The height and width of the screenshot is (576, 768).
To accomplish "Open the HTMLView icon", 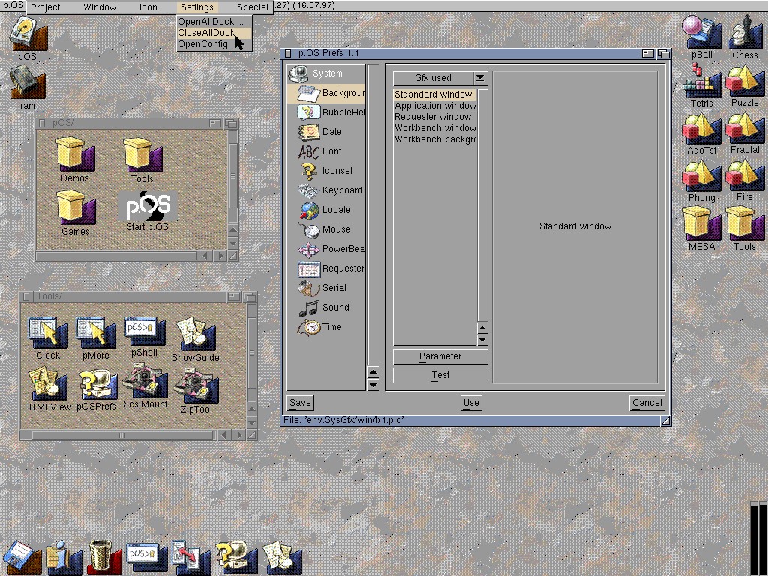I will point(48,385).
